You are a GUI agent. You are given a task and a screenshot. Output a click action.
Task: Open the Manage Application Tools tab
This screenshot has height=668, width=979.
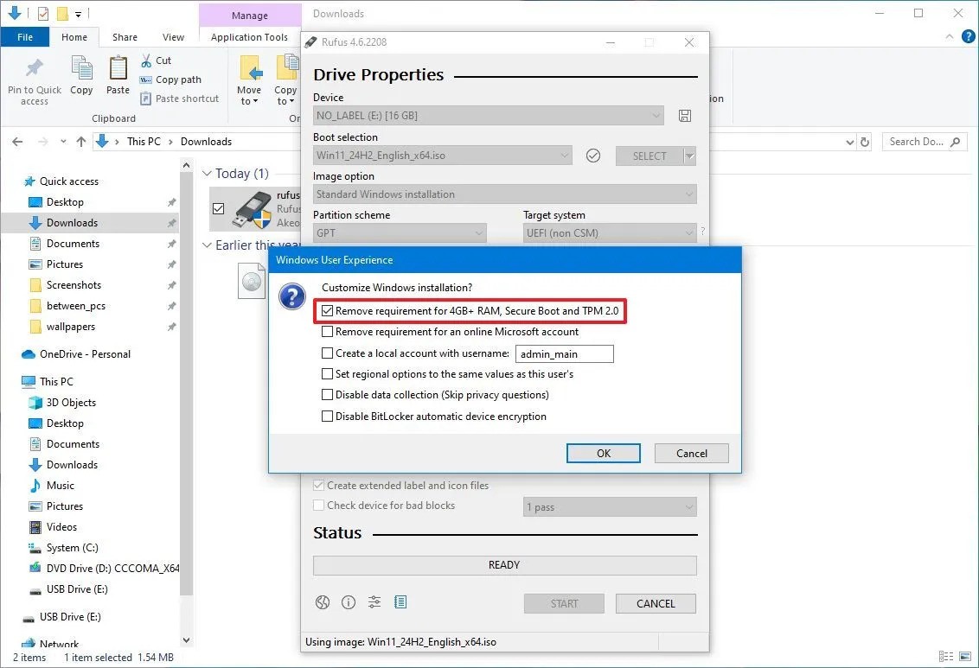248,37
